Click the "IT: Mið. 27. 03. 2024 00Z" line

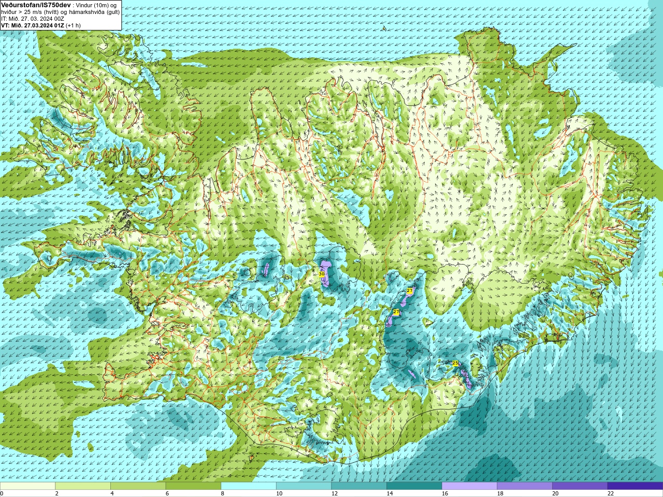point(33,19)
